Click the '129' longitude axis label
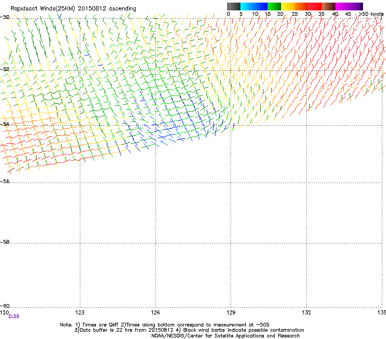 tap(231, 312)
